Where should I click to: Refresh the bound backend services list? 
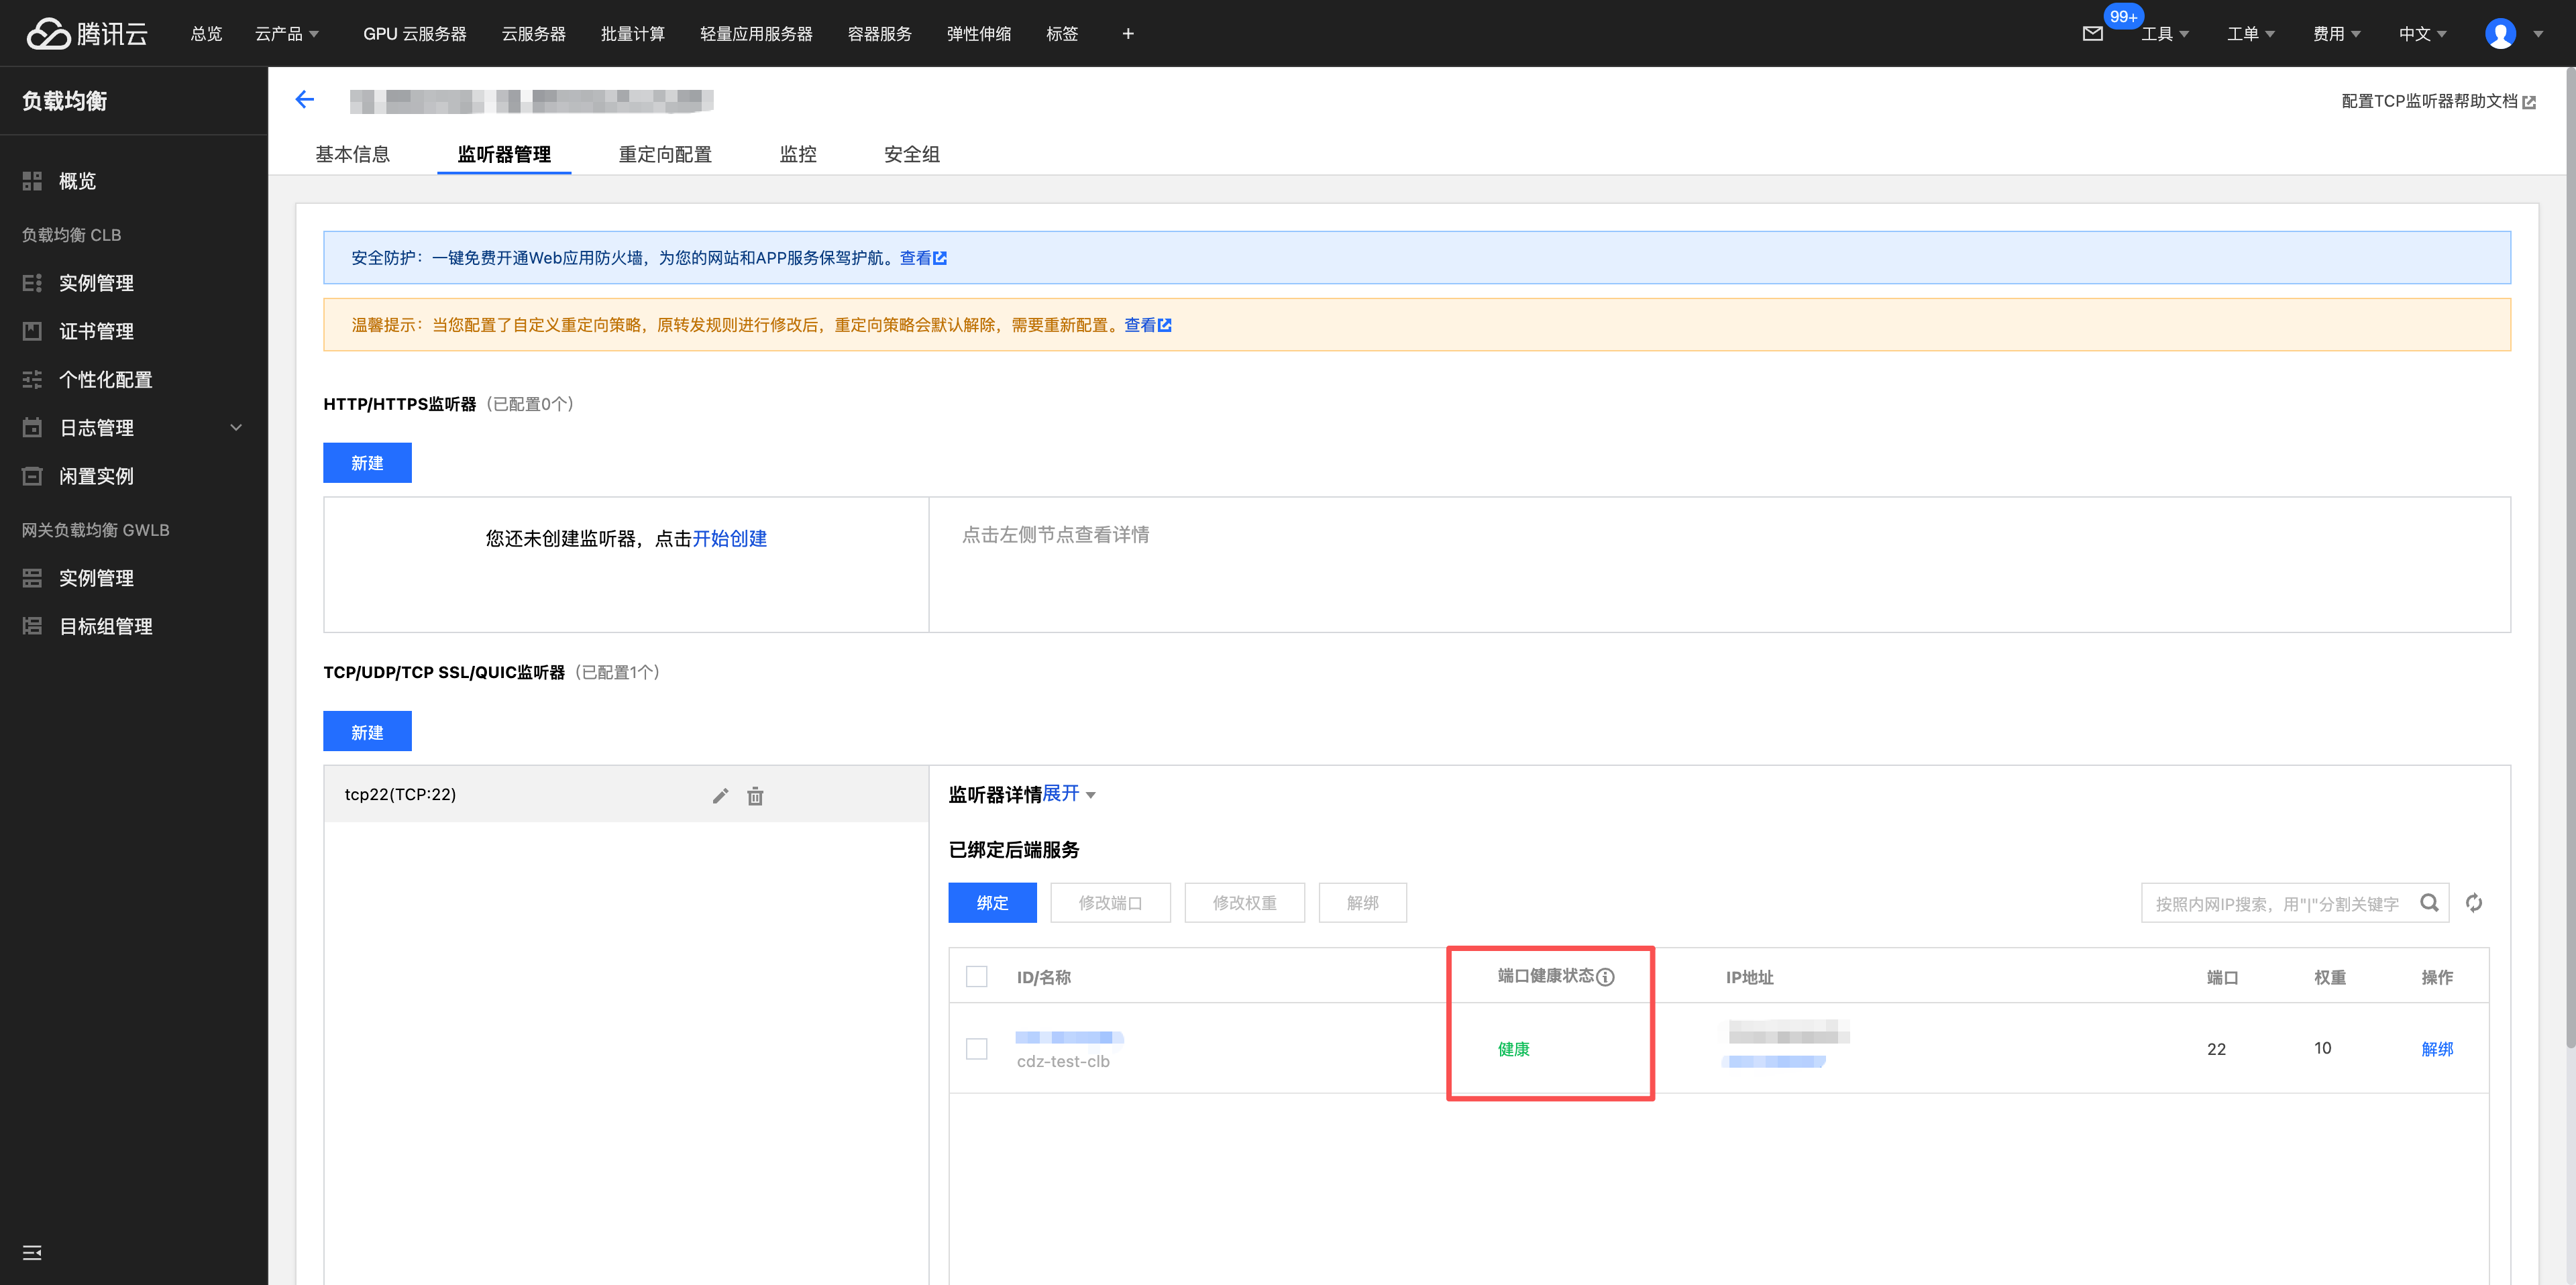[2474, 903]
